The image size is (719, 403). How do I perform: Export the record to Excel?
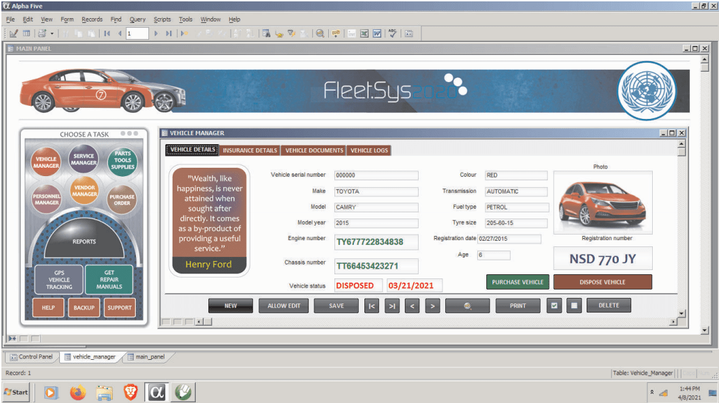pyautogui.click(x=365, y=33)
